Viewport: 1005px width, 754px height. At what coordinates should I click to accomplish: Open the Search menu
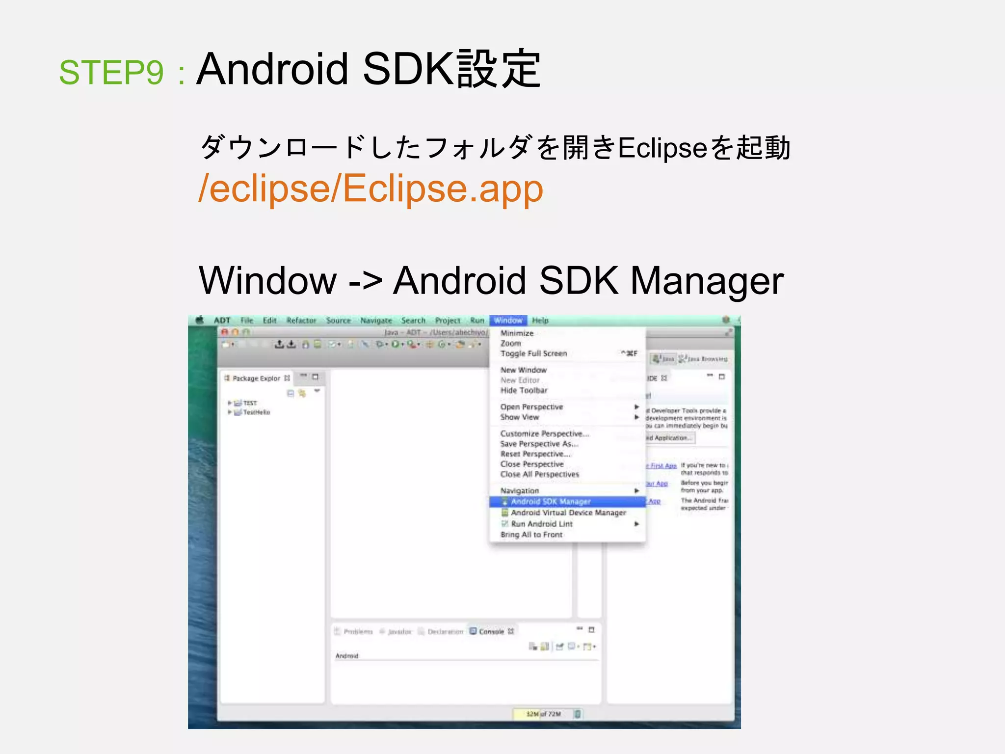(x=413, y=321)
